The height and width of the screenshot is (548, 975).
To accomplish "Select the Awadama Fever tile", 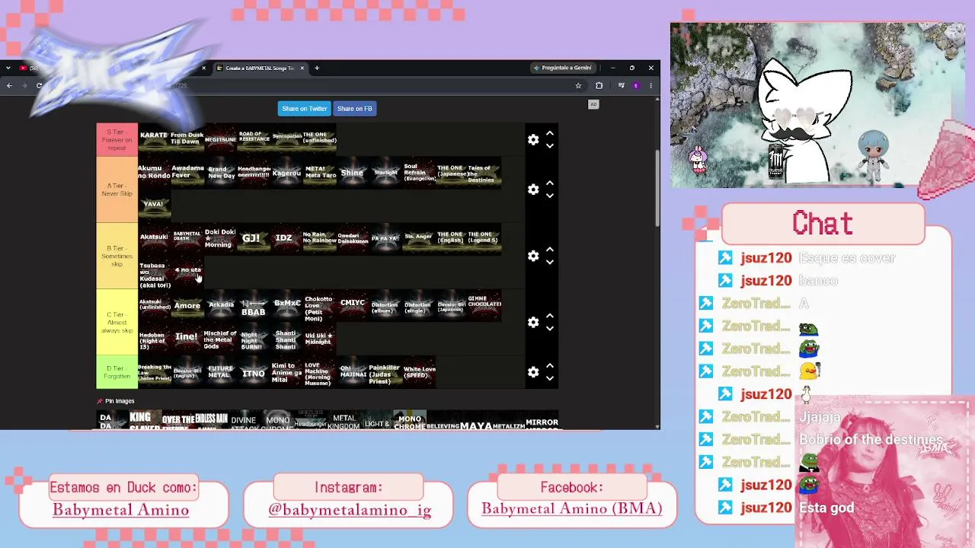I will point(187,172).
